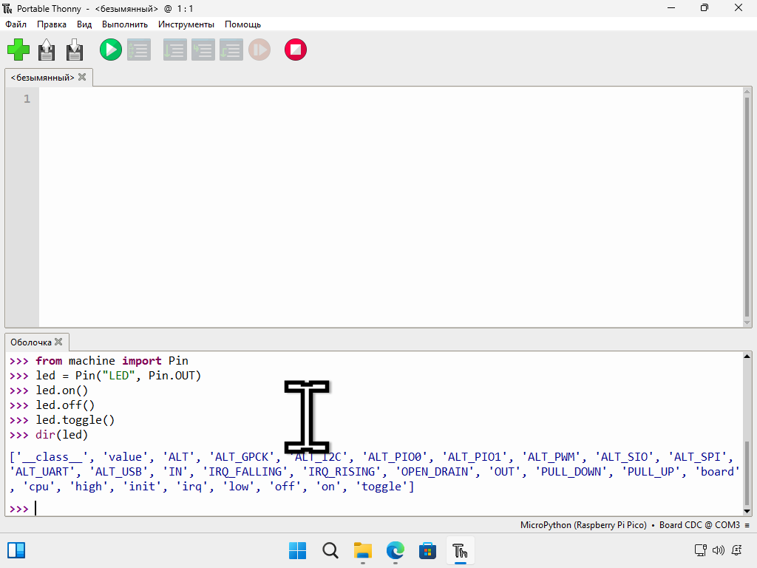Open the Widgets panel icon on taskbar
757x568 pixels.
click(16, 550)
